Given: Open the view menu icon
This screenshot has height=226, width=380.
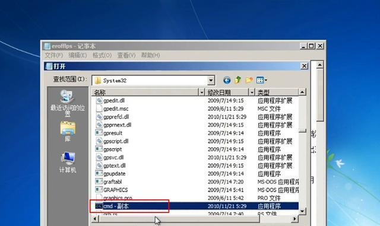Looking at the screenshot, I should click(261, 80).
